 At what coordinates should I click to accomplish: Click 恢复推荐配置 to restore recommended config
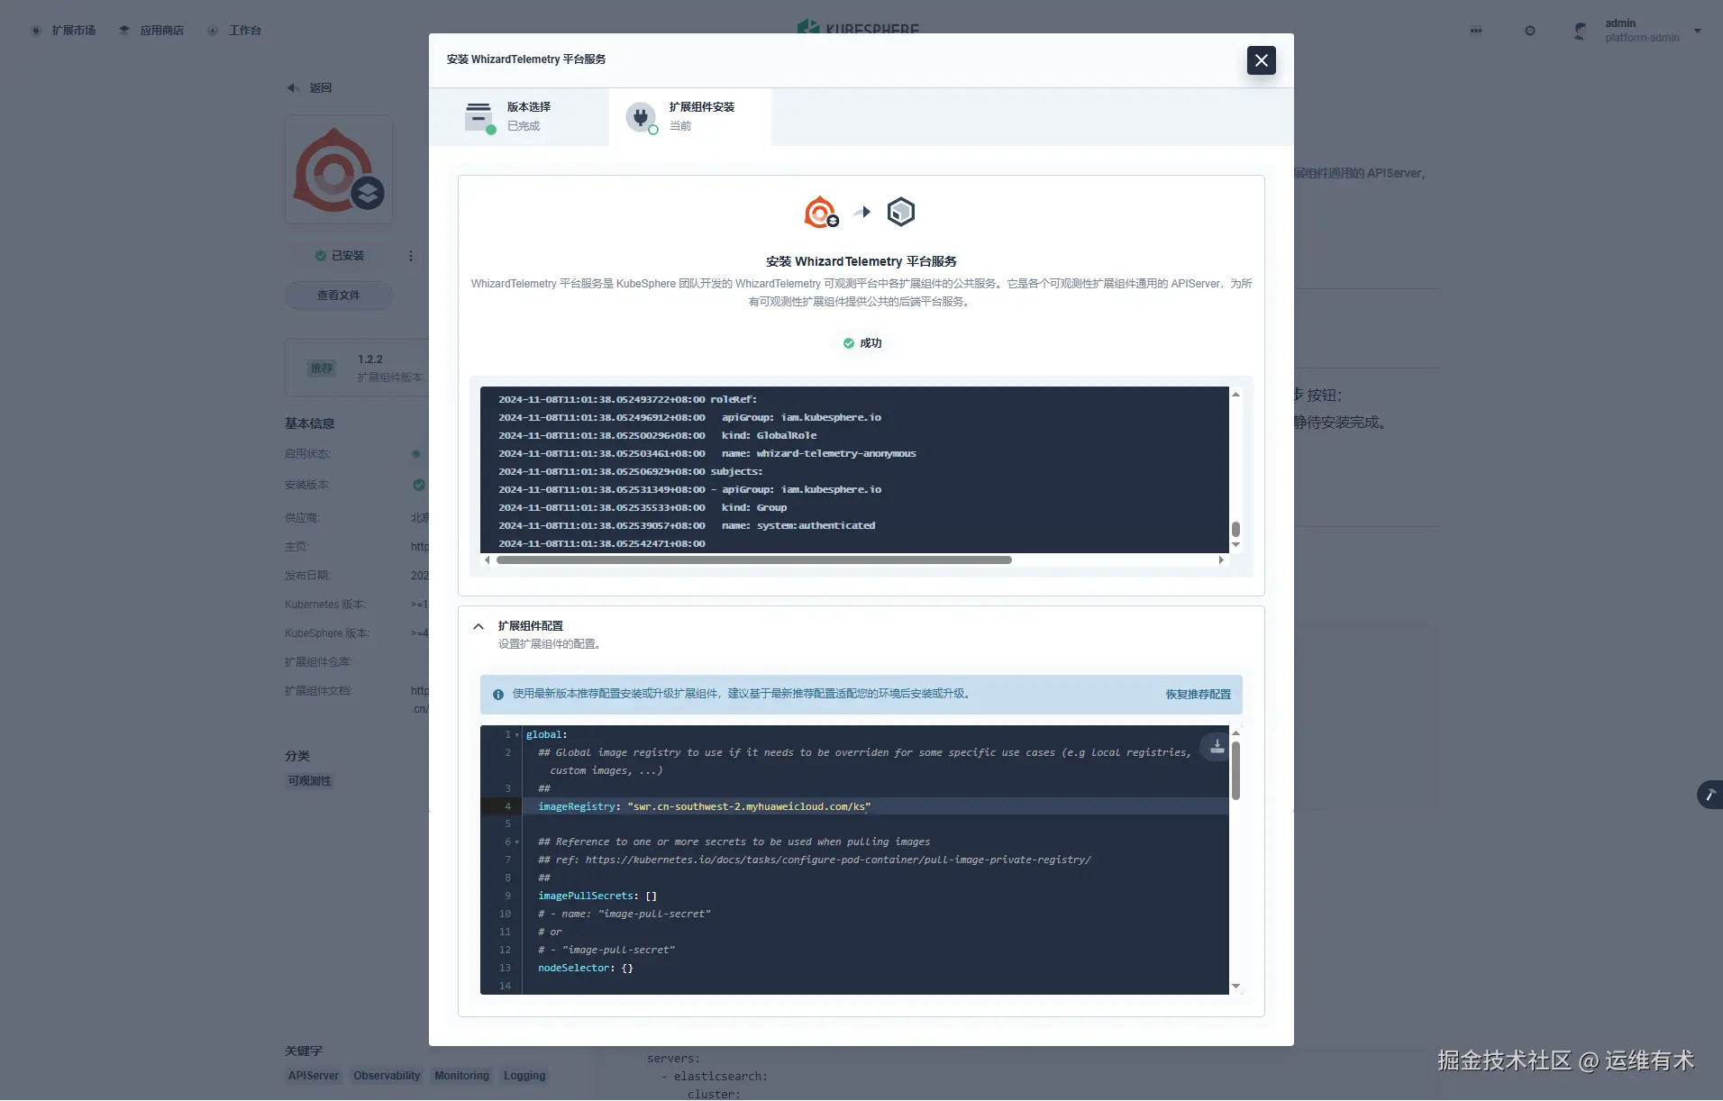[1198, 695]
